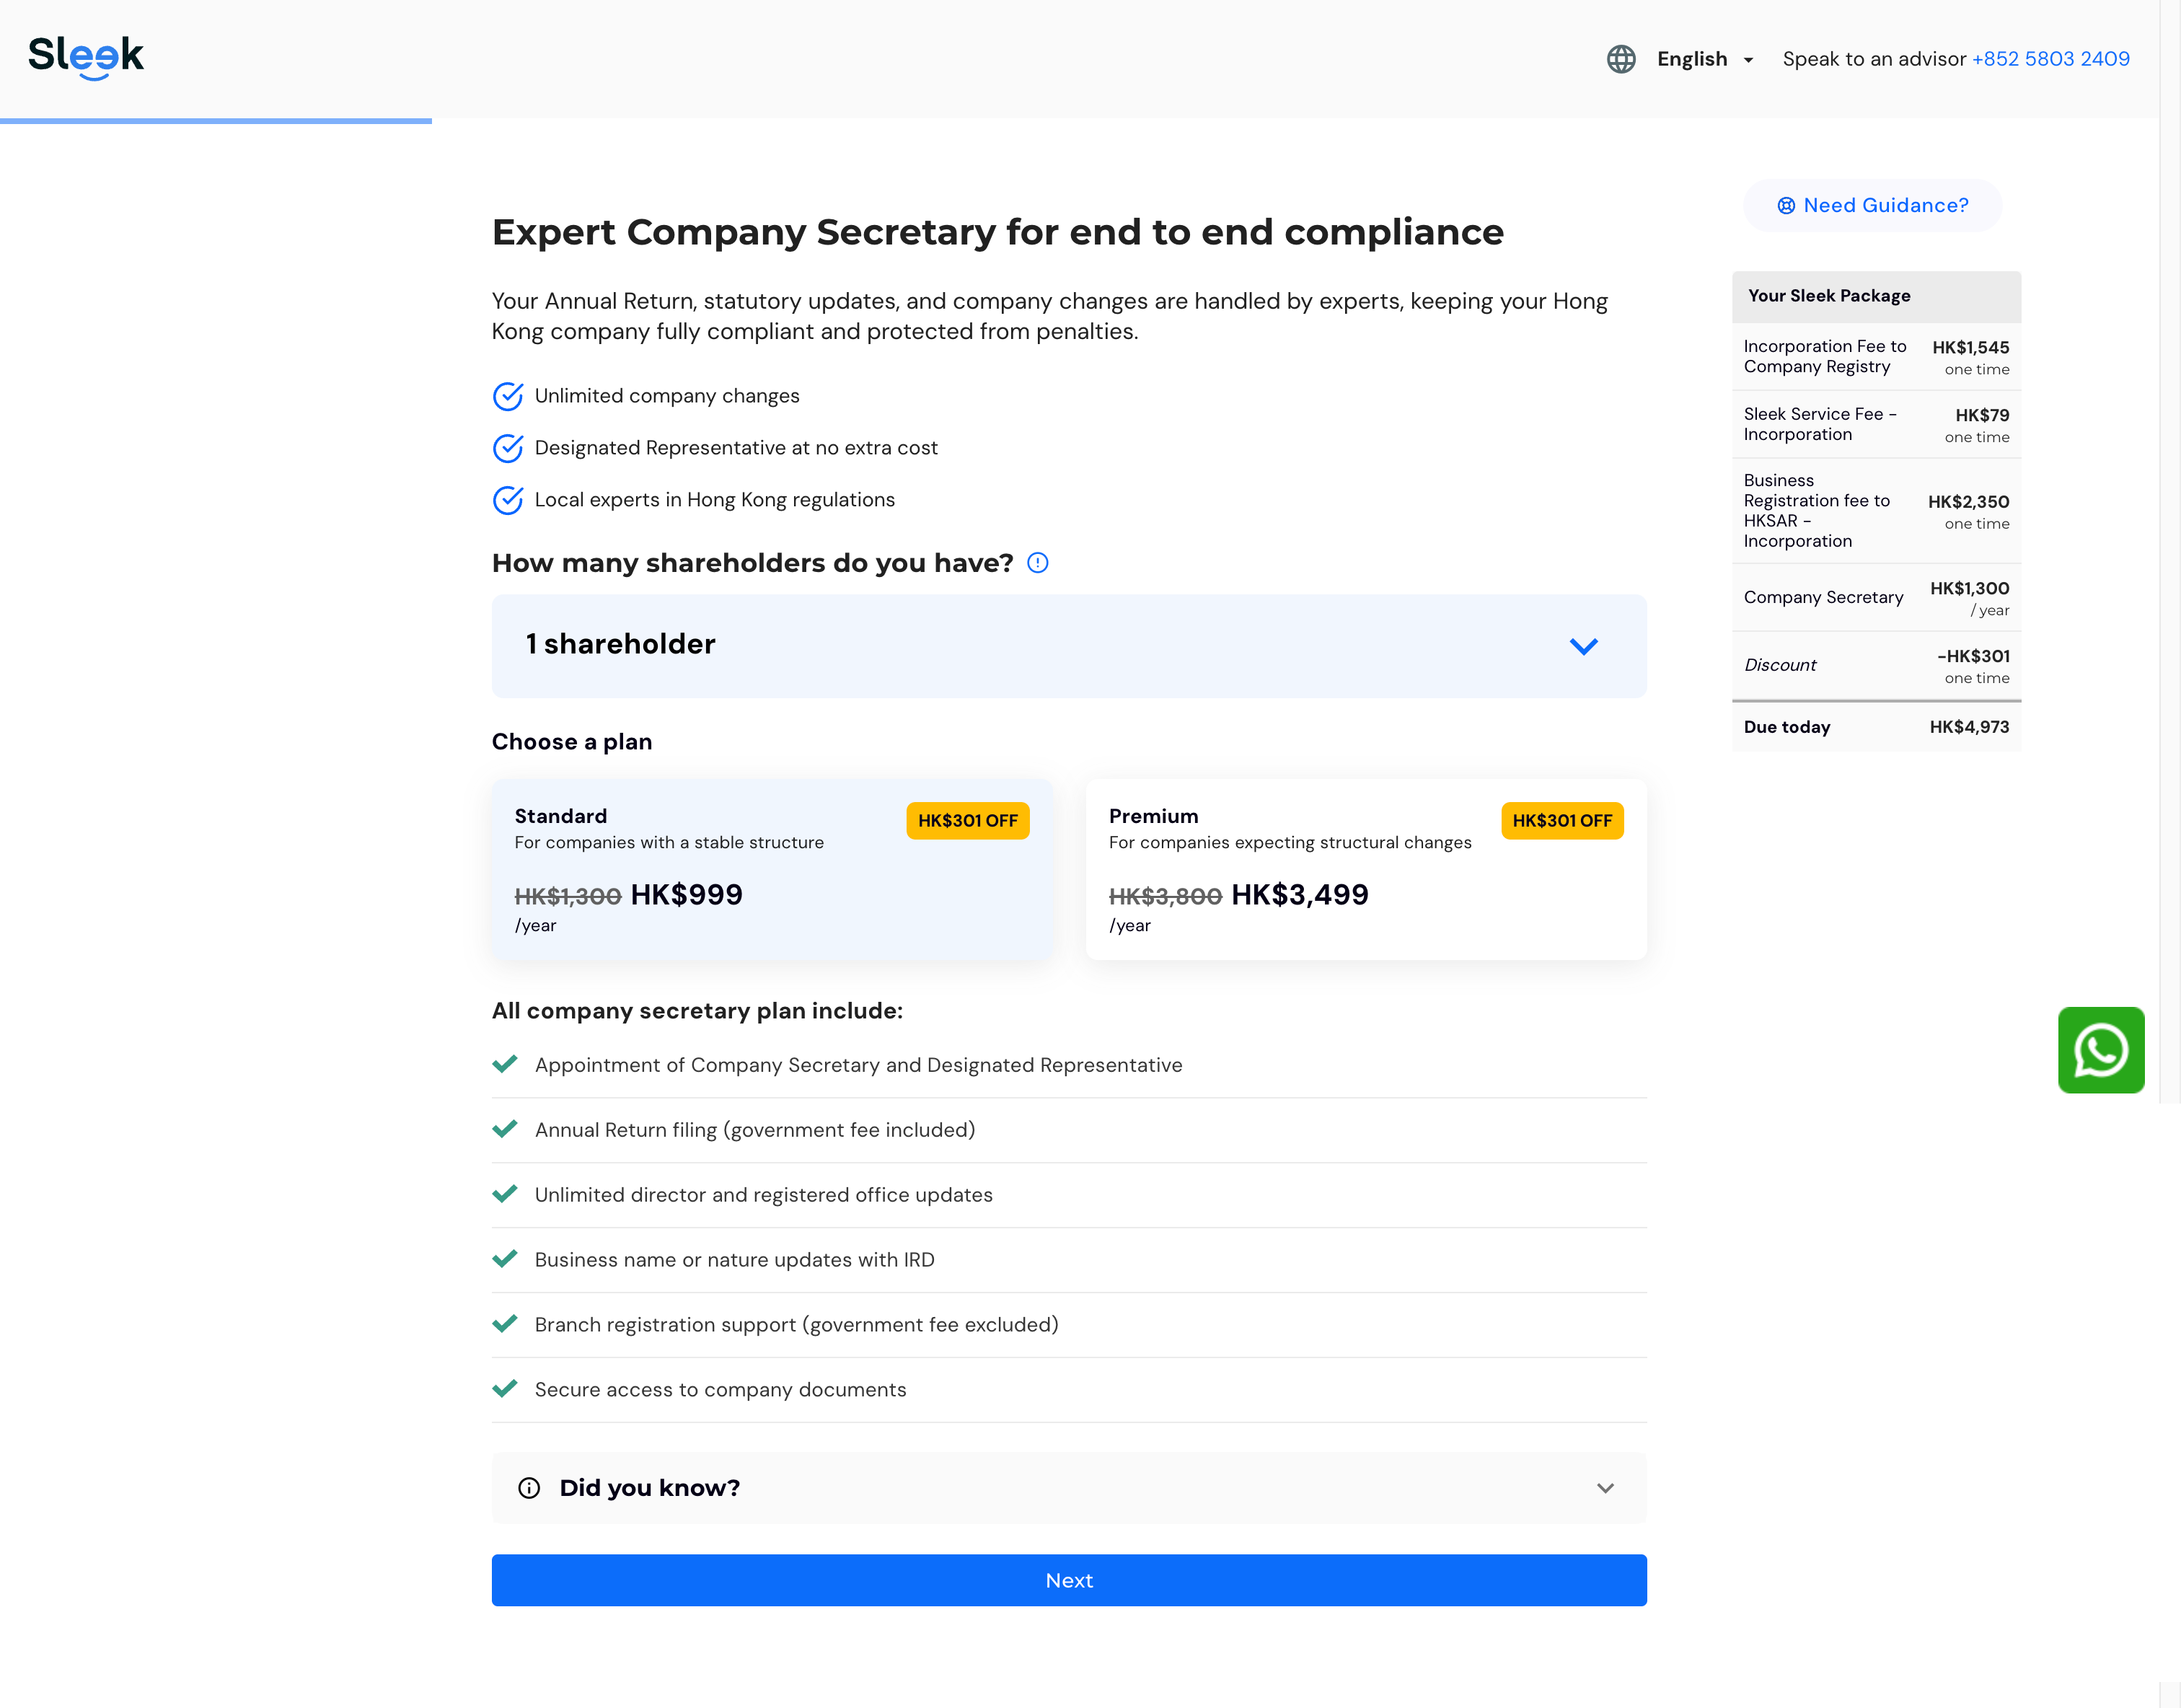Click checkmark icon beside Unlimited company changes
This screenshot has width=2181, height=1708.
pyautogui.click(x=508, y=396)
